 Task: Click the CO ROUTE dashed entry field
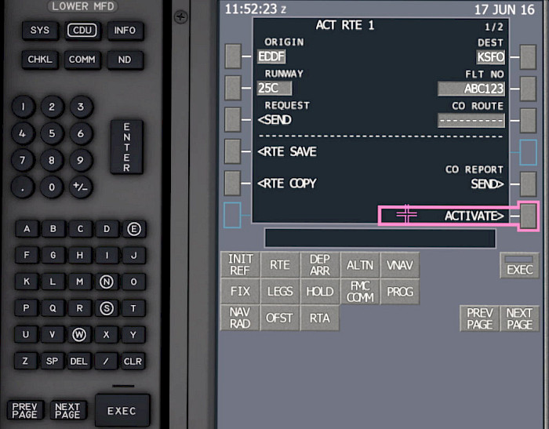click(x=471, y=121)
